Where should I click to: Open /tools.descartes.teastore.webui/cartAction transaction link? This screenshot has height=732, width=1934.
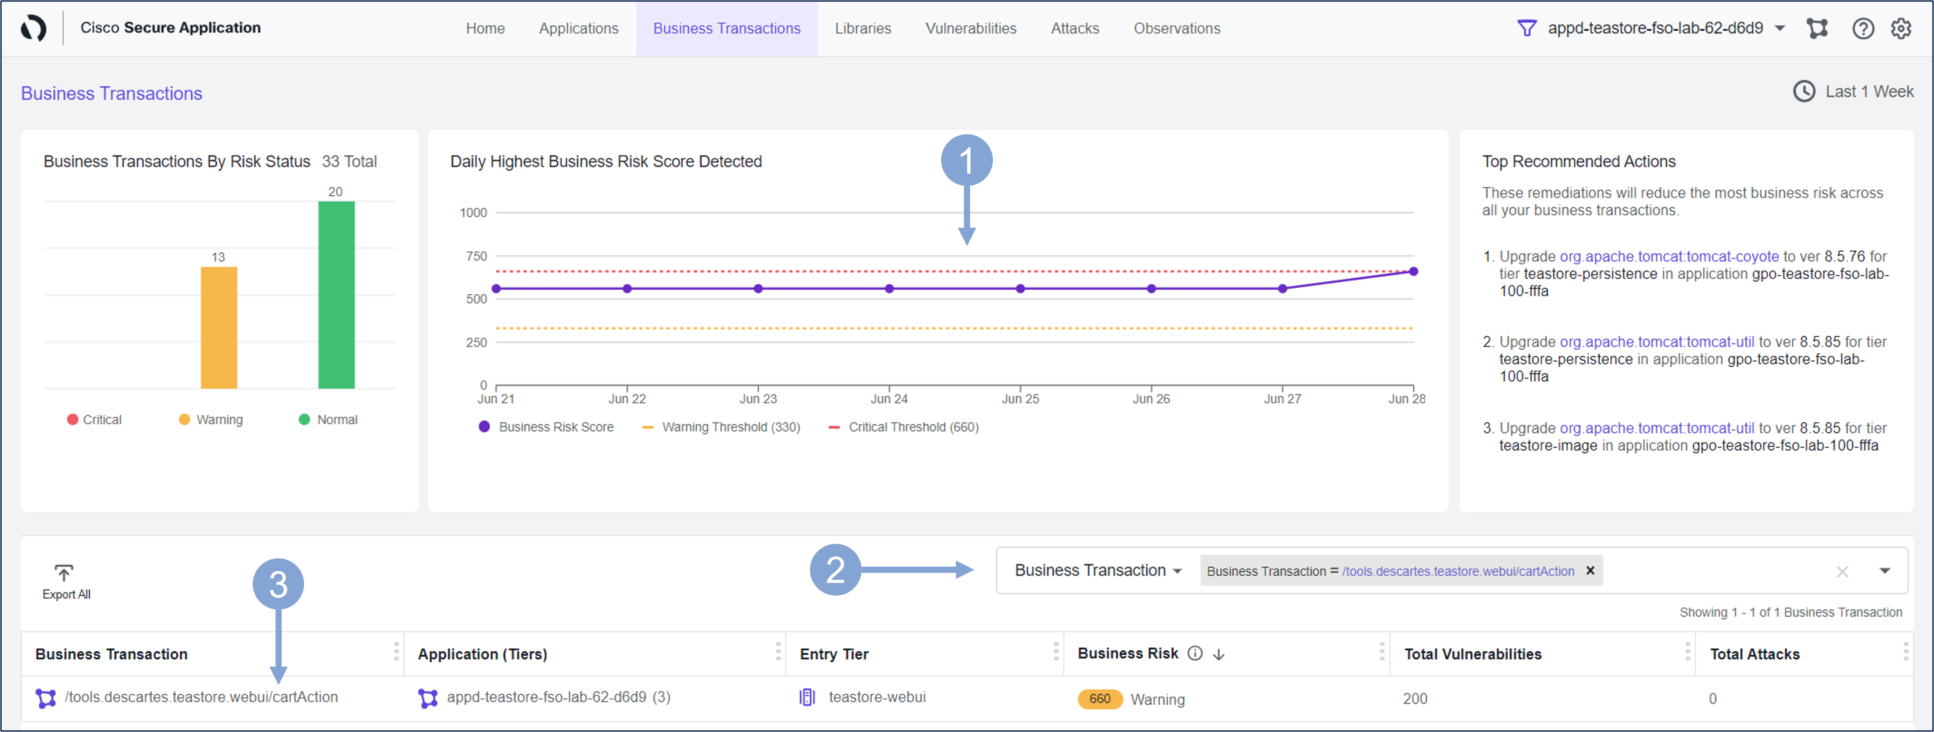pyautogui.click(x=201, y=697)
